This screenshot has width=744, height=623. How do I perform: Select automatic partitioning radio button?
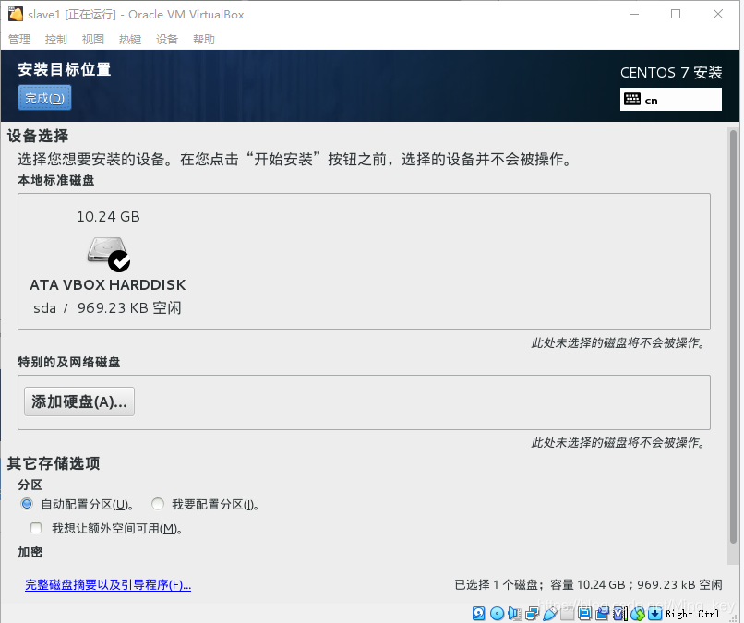(x=27, y=503)
